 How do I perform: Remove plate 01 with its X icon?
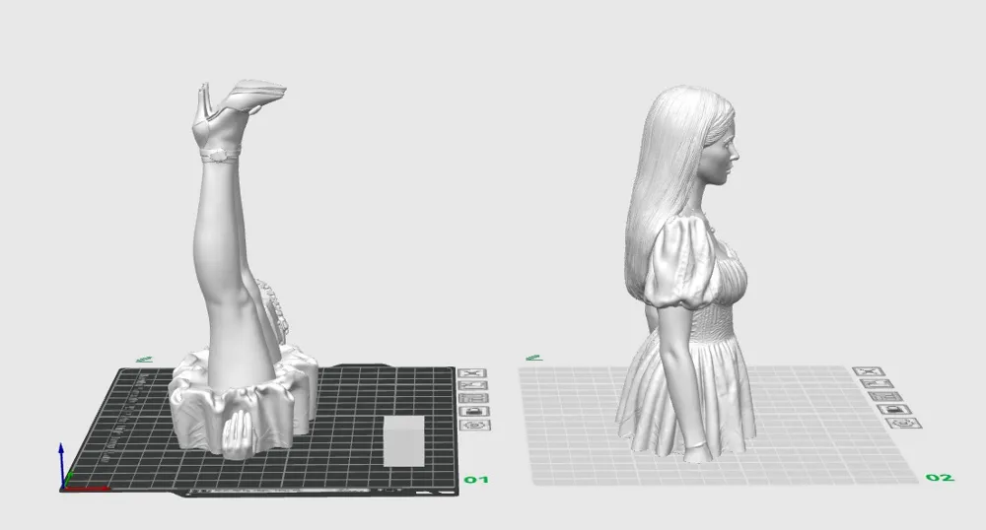(472, 373)
